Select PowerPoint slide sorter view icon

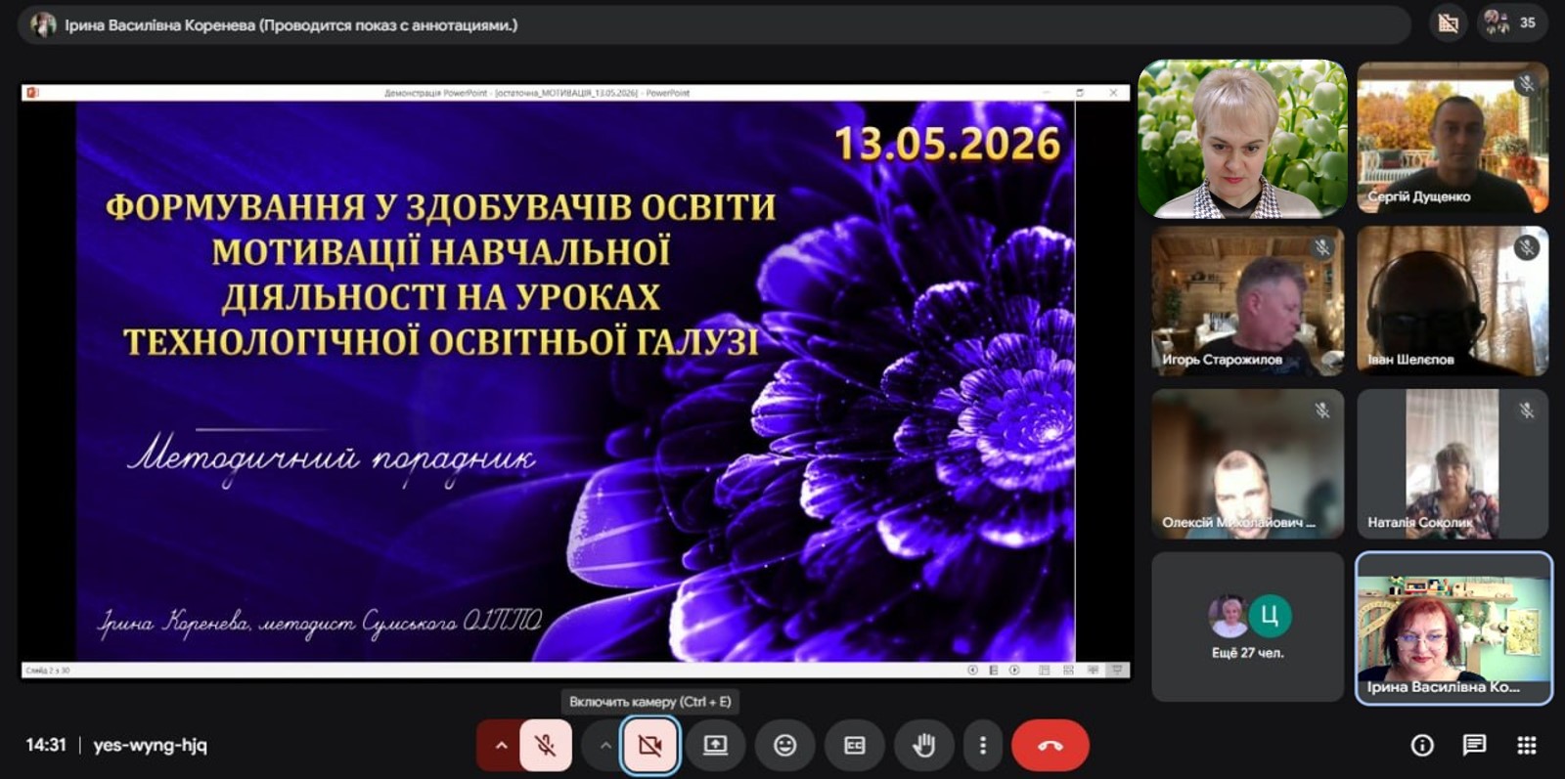pyautogui.click(x=1068, y=671)
